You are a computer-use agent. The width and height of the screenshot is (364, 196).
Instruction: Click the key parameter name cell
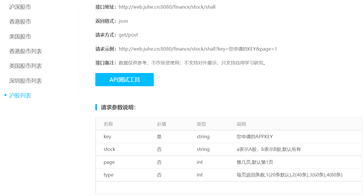(x=107, y=137)
